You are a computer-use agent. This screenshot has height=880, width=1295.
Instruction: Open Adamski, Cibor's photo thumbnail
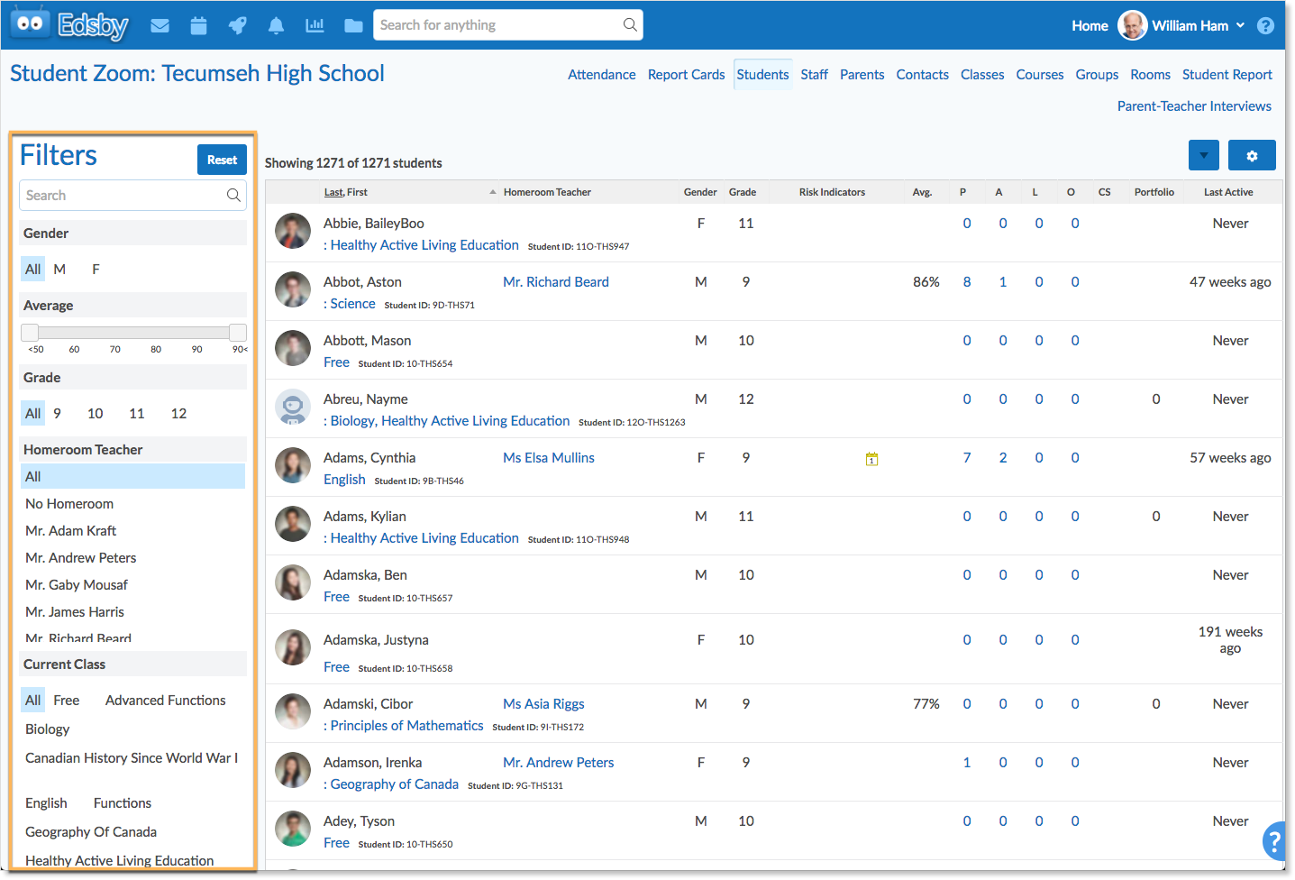coord(293,711)
